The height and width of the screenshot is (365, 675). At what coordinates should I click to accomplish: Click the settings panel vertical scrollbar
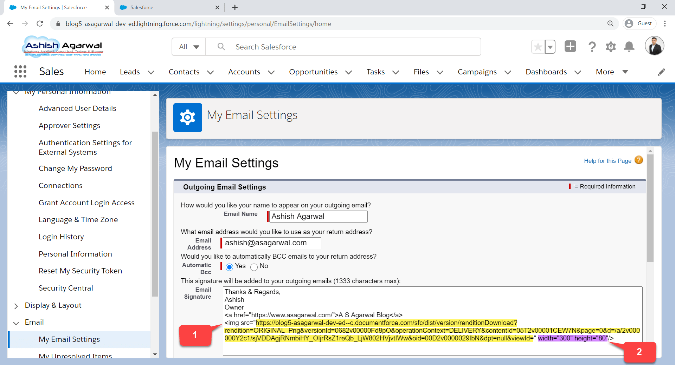pos(650,209)
